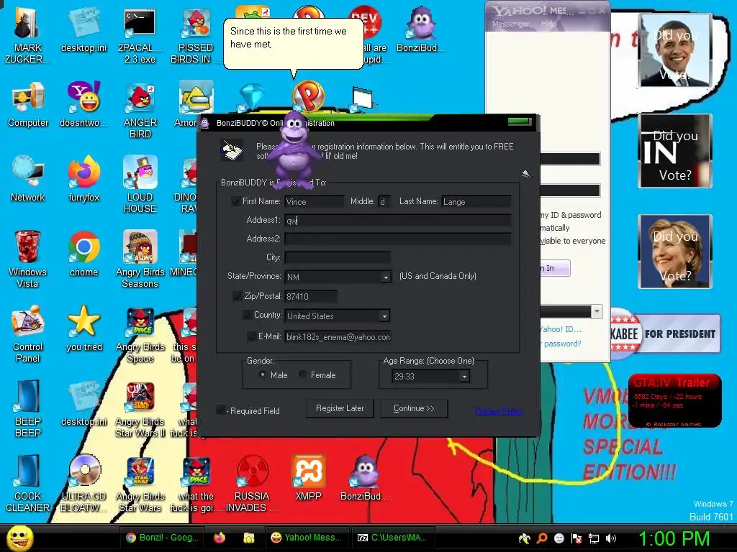Click the FOR PRESIDENT banner gadget
Image resolution: width=737 pixels, height=552 pixels.
(666, 333)
